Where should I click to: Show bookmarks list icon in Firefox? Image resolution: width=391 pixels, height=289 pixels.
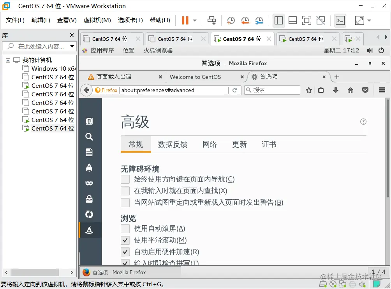point(321,90)
